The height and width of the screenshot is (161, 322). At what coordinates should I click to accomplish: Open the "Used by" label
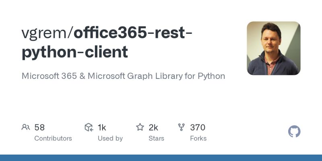(110, 138)
